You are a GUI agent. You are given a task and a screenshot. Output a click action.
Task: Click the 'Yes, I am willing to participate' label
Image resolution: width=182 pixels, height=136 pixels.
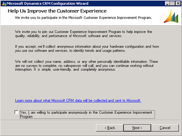click(x=87, y=114)
